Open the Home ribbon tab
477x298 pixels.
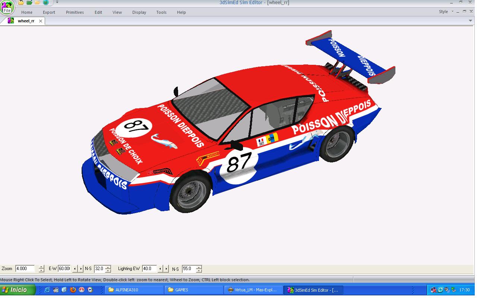[27, 12]
